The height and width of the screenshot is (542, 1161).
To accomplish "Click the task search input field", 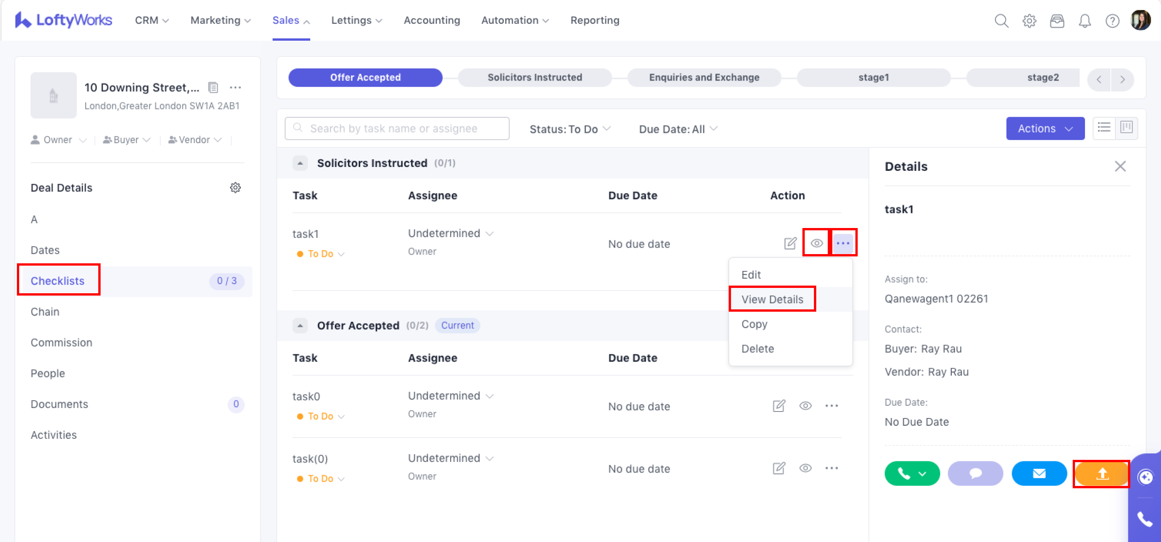I will pyautogui.click(x=397, y=129).
